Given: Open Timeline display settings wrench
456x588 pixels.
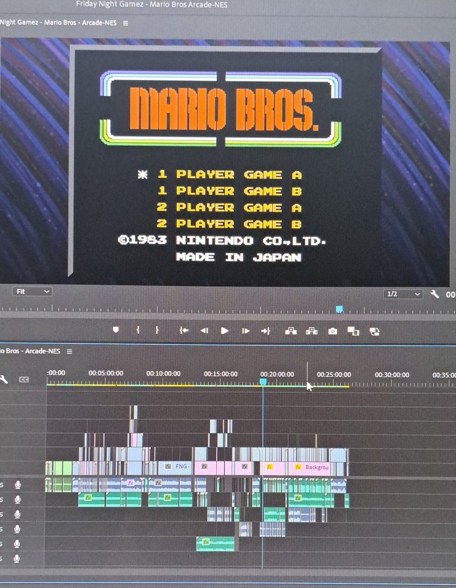Looking at the screenshot, I should (3, 379).
